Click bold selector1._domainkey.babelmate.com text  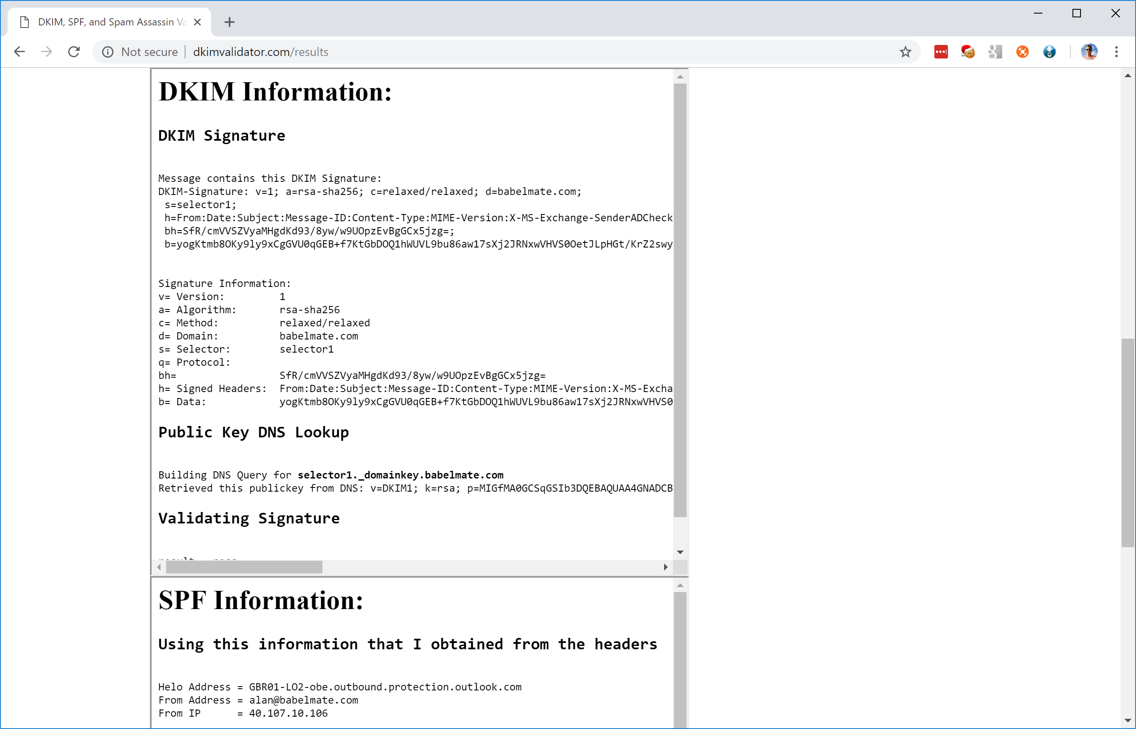pyautogui.click(x=401, y=475)
